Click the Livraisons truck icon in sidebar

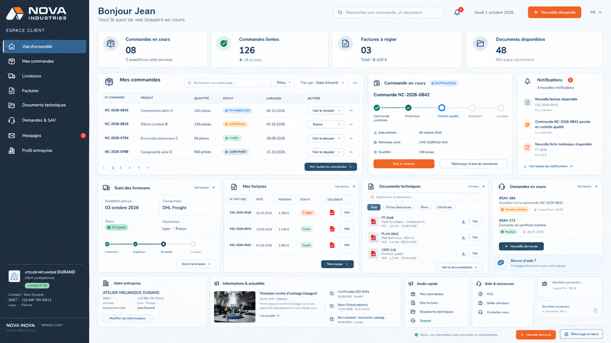click(12, 76)
